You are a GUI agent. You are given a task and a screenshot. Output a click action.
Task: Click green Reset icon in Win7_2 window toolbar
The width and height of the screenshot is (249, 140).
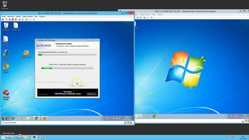click(141, 17)
